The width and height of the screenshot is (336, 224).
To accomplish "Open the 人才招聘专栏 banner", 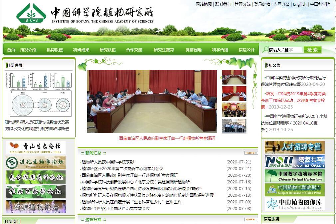I will click(x=294, y=147).
